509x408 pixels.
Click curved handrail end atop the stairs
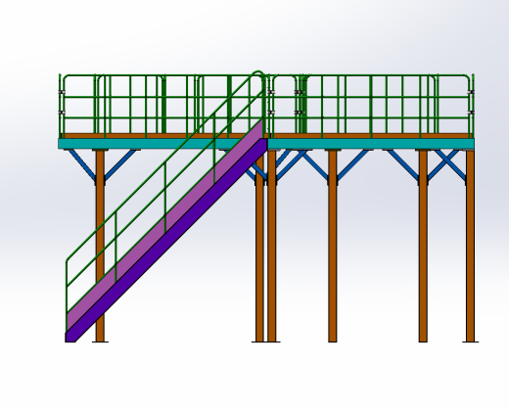[x=258, y=73]
